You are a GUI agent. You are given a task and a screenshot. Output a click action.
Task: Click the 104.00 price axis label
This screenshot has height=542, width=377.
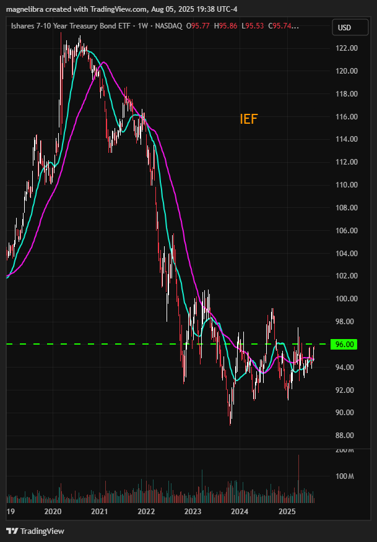(x=347, y=253)
